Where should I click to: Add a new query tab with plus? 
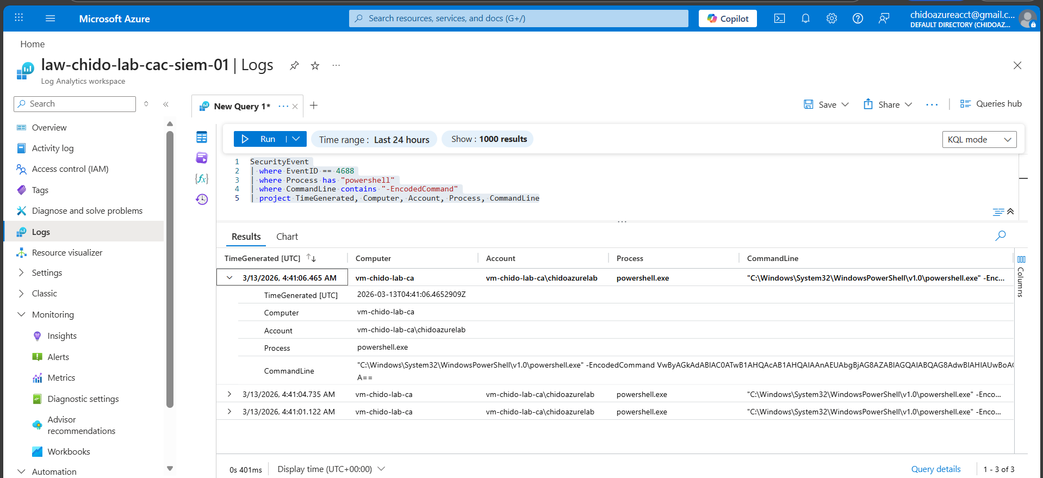314,105
